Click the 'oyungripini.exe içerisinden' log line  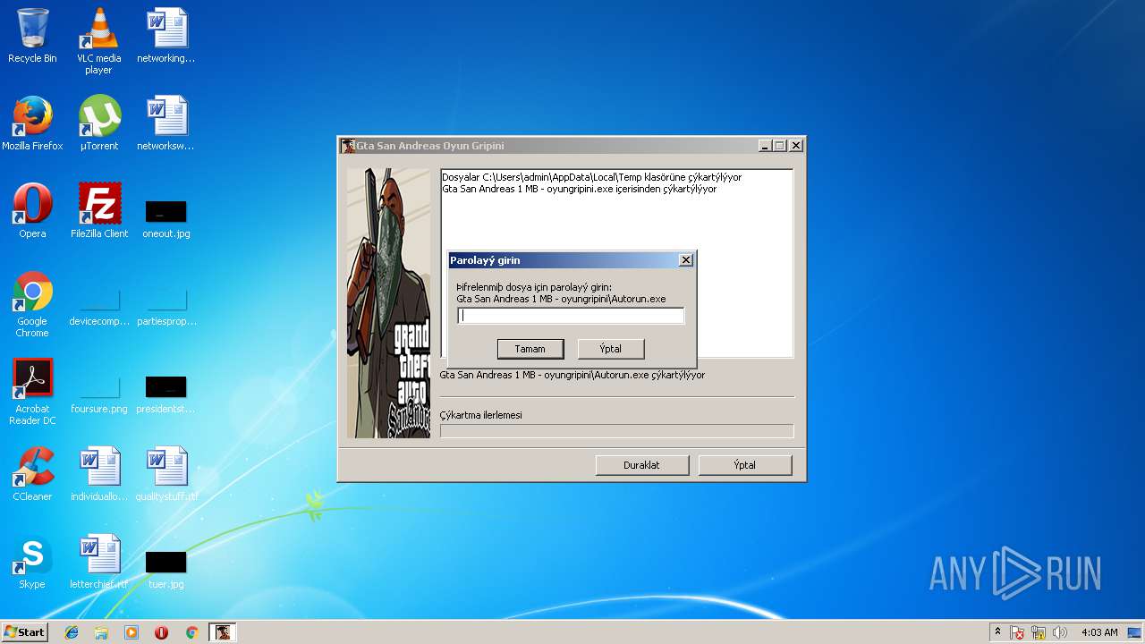(579, 189)
